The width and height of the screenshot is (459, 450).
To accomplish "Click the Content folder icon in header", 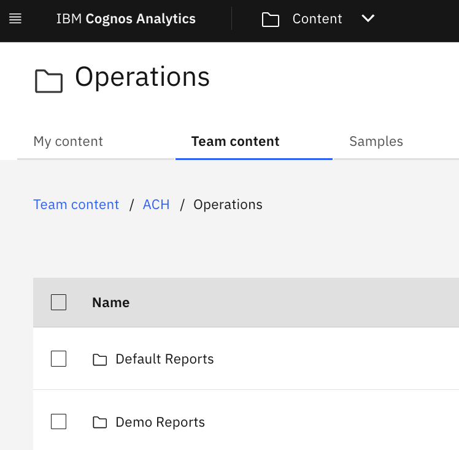I will point(271,20).
